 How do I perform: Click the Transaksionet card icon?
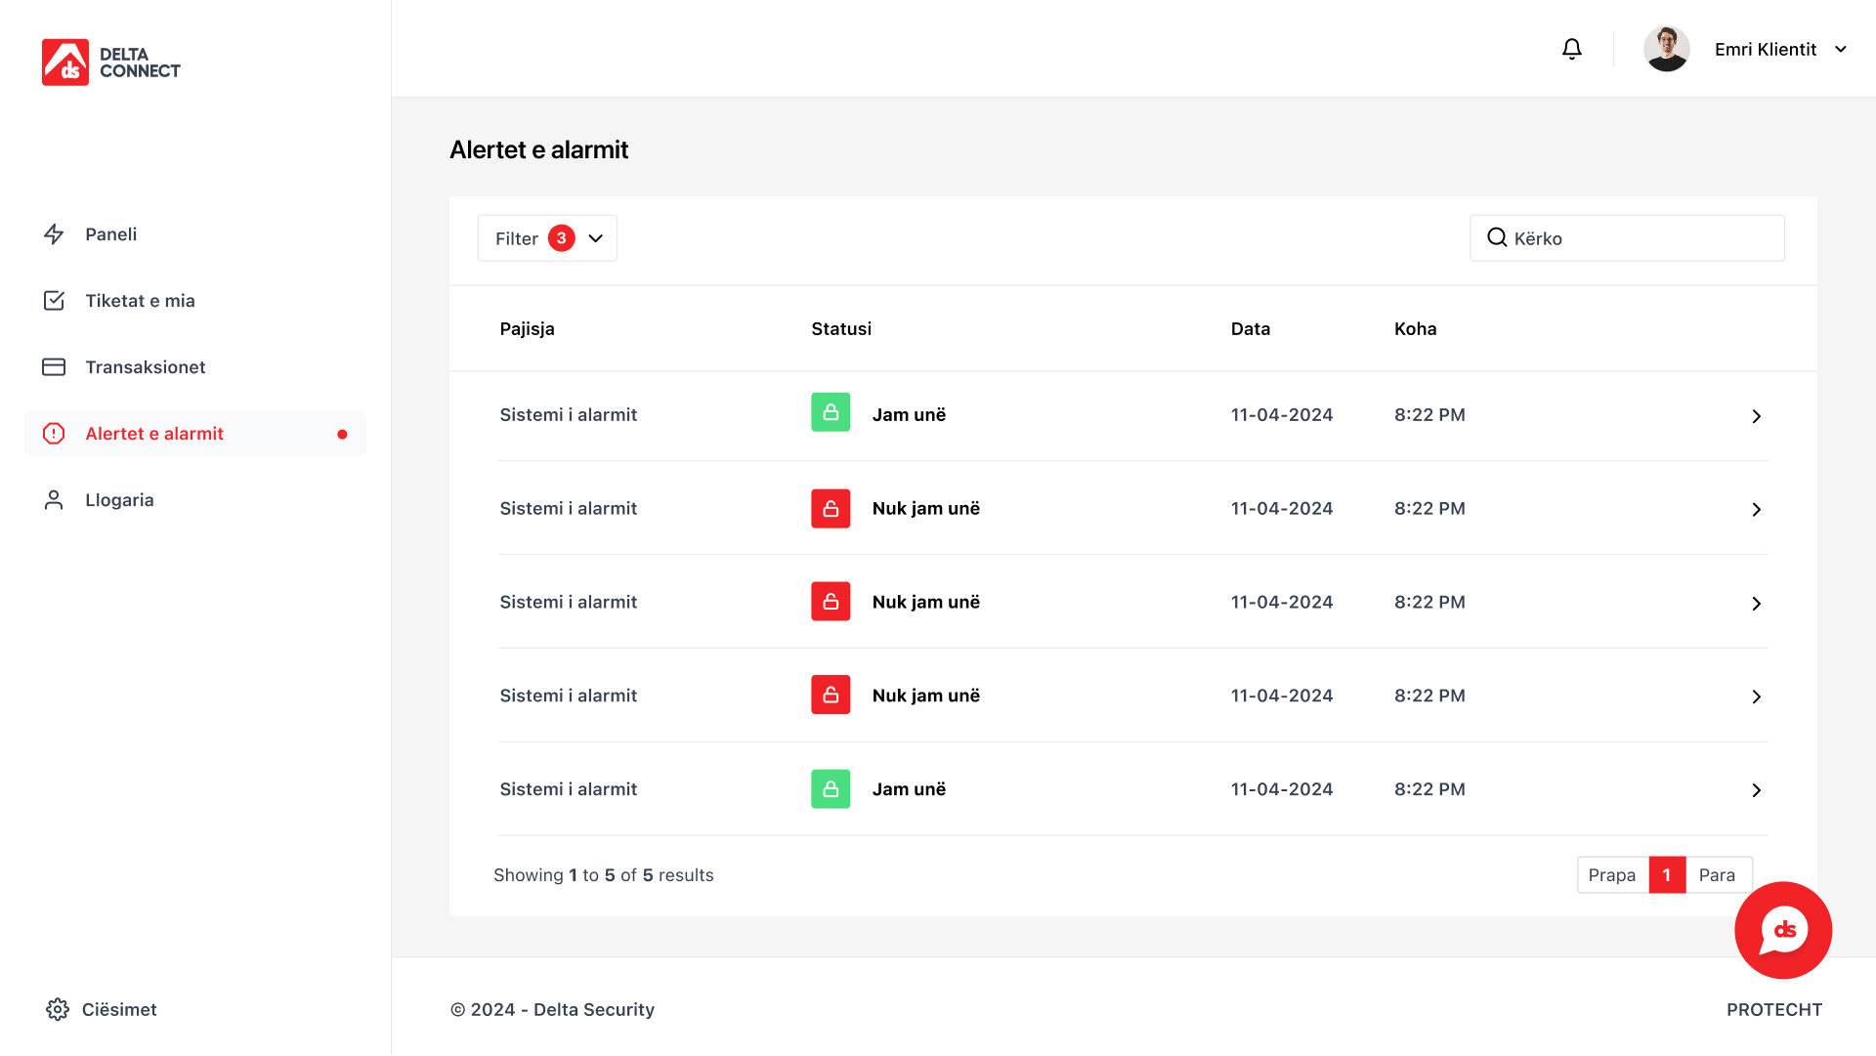[x=54, y=367]
